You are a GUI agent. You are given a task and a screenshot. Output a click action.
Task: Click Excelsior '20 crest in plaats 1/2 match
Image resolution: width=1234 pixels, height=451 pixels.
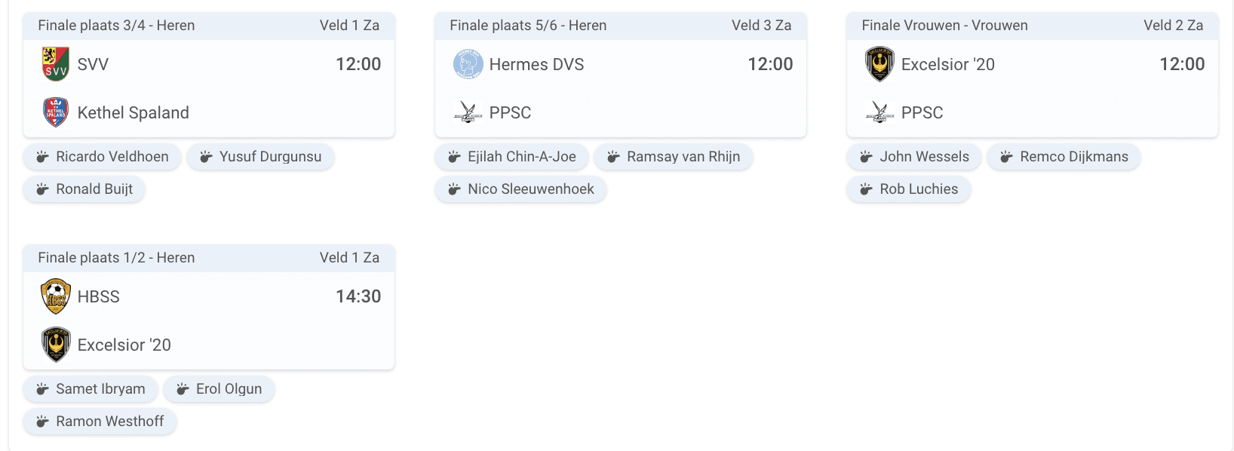click(56, 345)
